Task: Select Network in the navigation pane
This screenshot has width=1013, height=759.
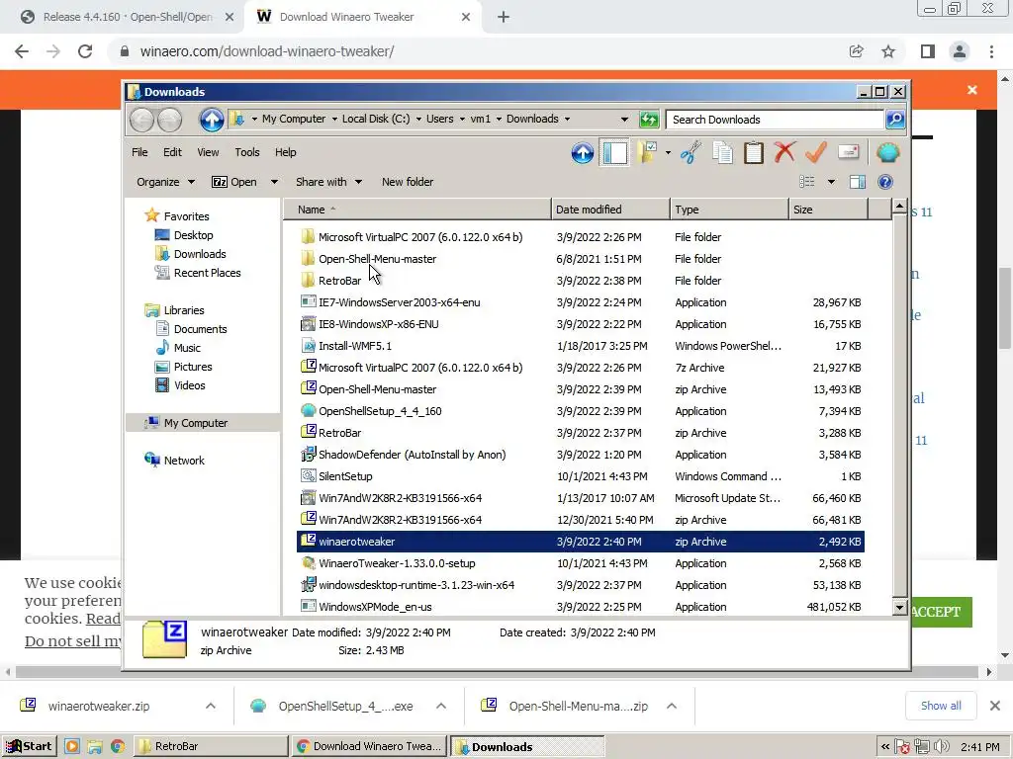Action: click(184, 461)
